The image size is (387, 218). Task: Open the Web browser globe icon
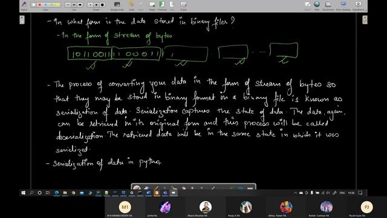(317, 5)
